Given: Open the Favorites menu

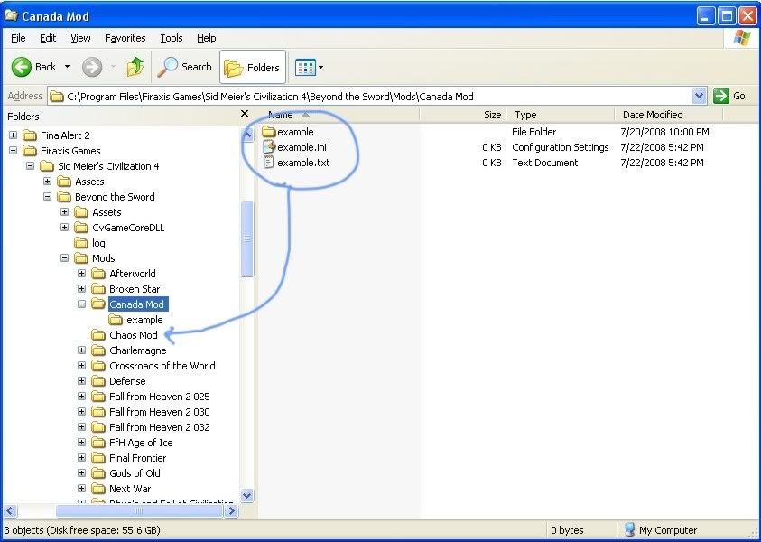Looking at the screenshot, I should 125,38.
